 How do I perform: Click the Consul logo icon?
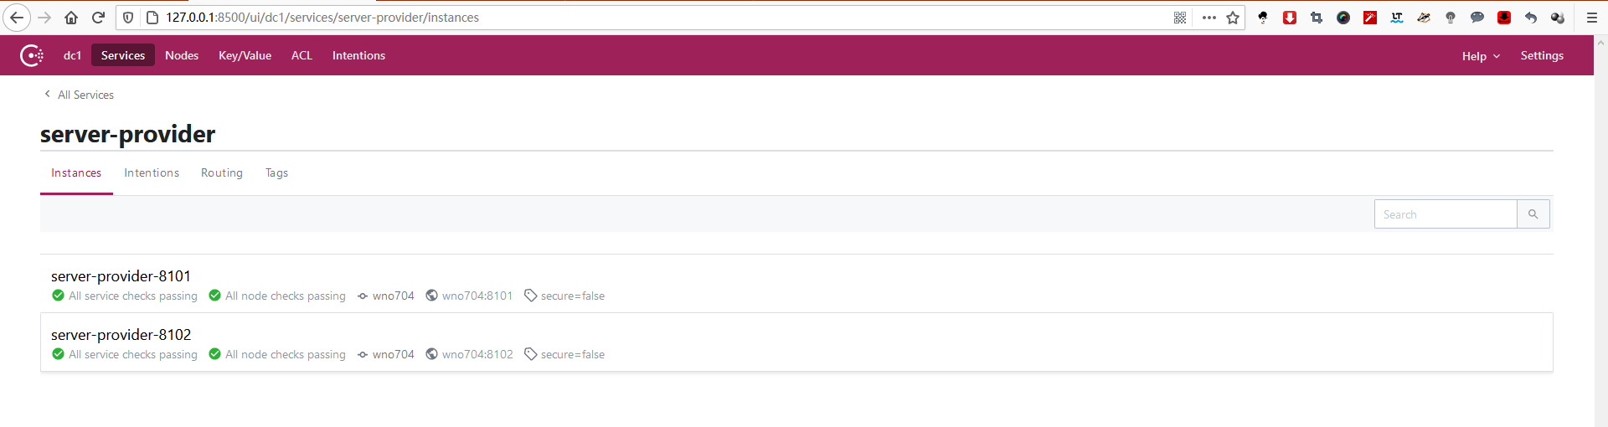pyautogui.click(x=32, y=55)
